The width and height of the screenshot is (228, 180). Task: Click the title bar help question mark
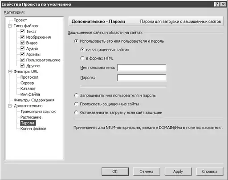click(217, 4)
